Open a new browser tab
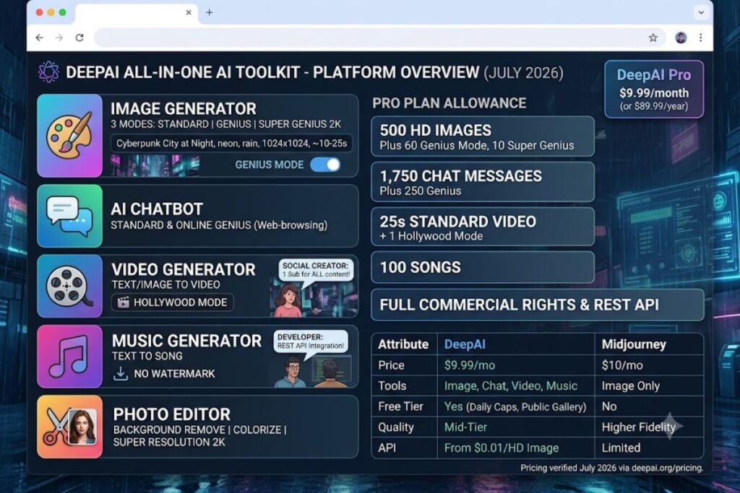Image resolution: width=740 pixels, height=493 pixels. click(209, 13)
